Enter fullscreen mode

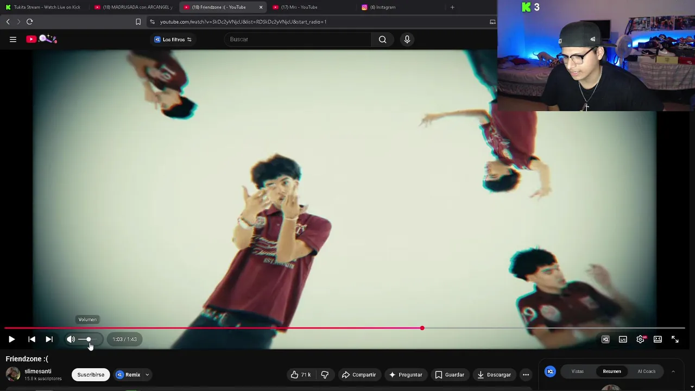(675, 339)
